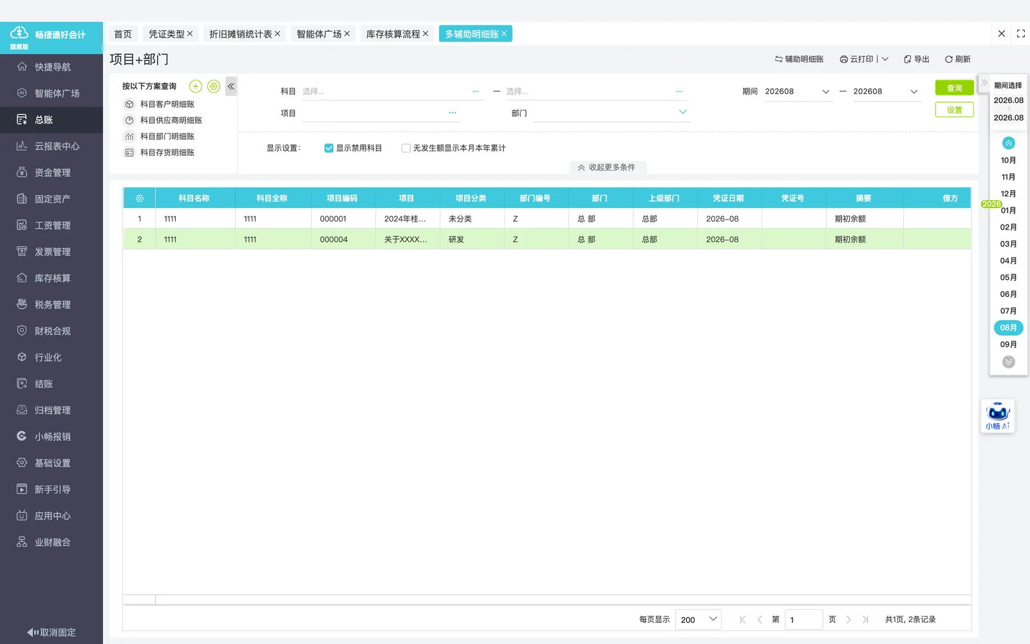Click the 设置 button

954,110
